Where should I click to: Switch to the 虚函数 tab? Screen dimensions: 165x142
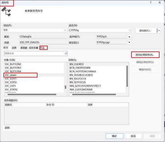point(24,48)
